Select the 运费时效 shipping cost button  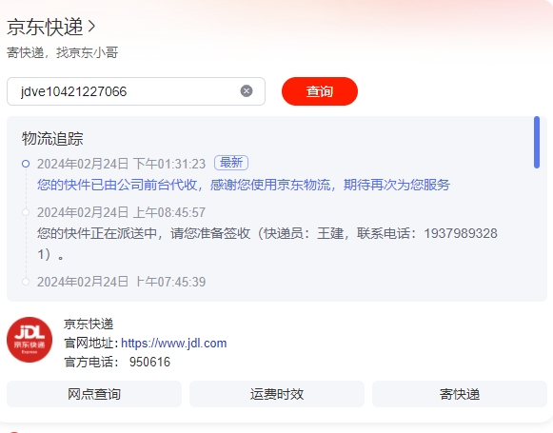(x=277, y=394)
